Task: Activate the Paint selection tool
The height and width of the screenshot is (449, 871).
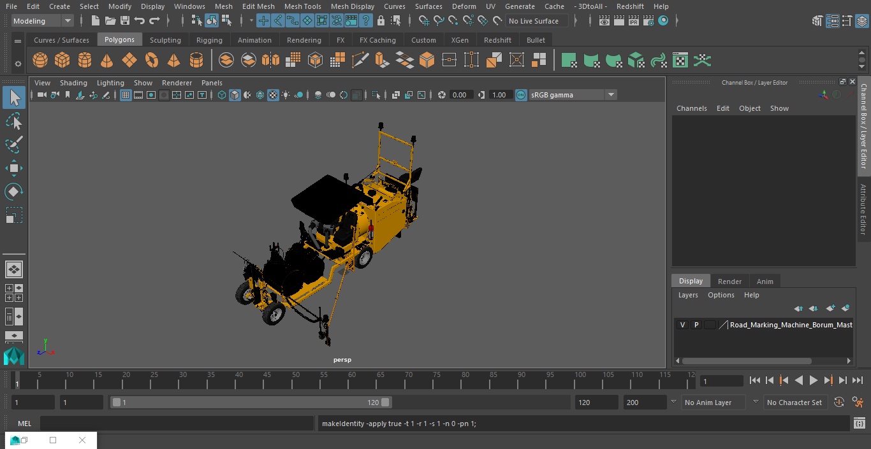Action: pos(13,145)
